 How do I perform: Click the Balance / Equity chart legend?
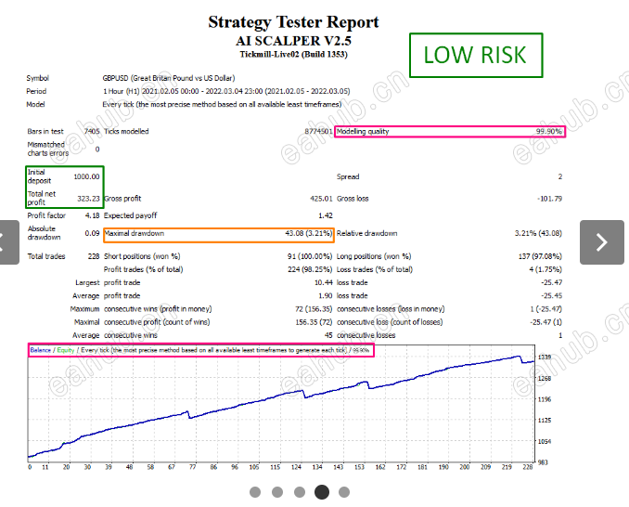point(199,350)
